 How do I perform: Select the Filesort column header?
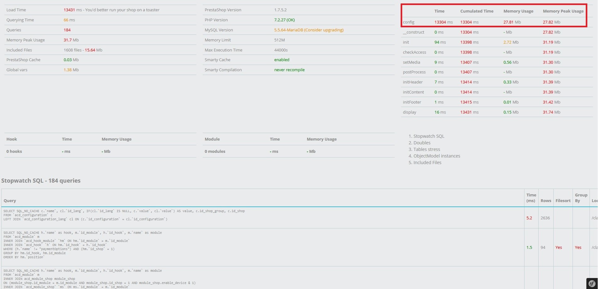tap(563, 201)
